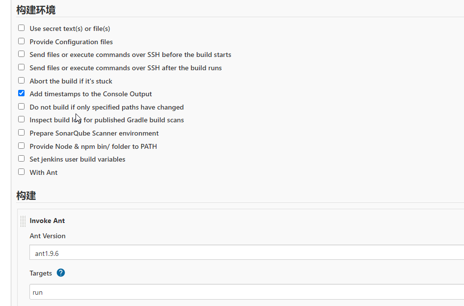Check Do not build if only specified paths changed
This screenshot has height=306, width=464.
[21, 107]
